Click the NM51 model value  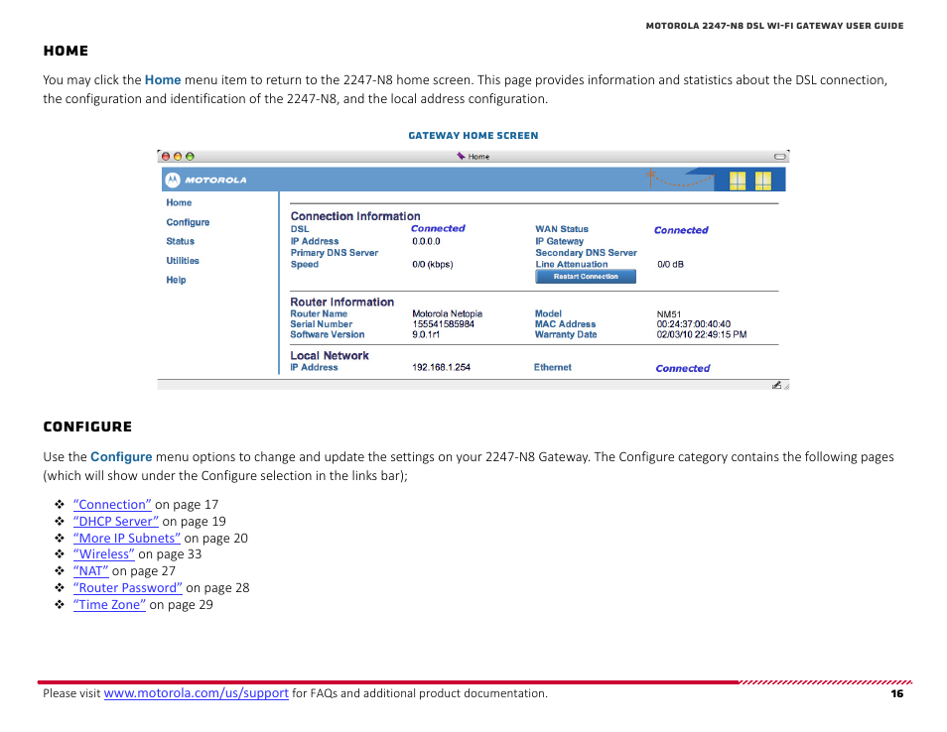[x=669, y=314]
